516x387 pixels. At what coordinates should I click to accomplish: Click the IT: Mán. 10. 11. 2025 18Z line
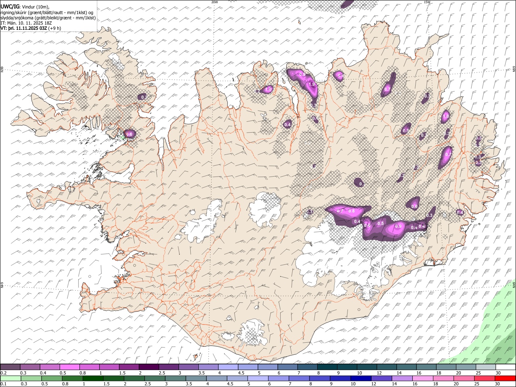click(x=26, y=23)
